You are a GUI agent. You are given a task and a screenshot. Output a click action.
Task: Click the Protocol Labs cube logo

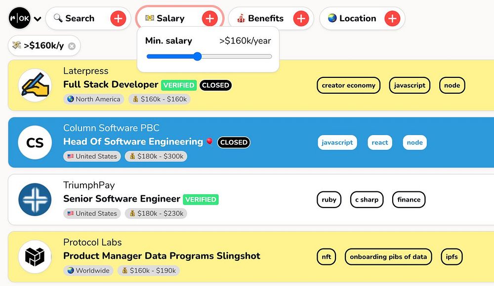pos(35,257)
